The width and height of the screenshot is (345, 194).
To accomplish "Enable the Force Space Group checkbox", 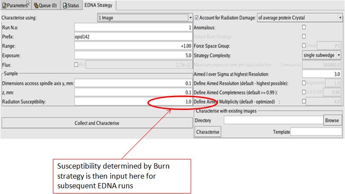I will (304, 46).
